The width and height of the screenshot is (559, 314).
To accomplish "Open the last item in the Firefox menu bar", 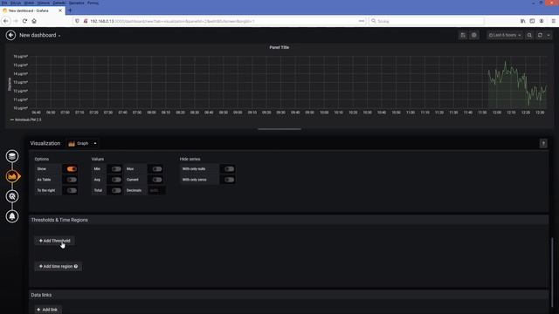I will (x=93, y=3).
